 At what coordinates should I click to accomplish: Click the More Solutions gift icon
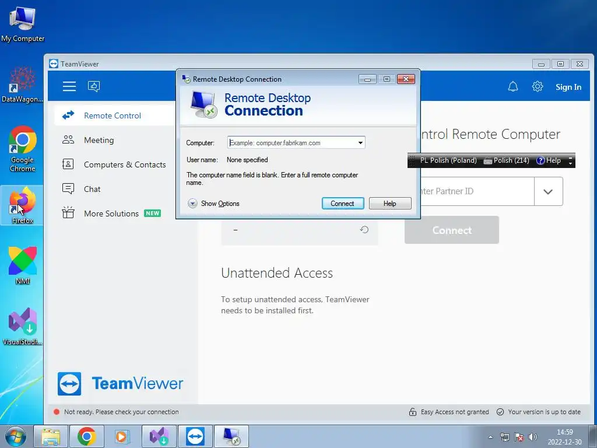68,212
